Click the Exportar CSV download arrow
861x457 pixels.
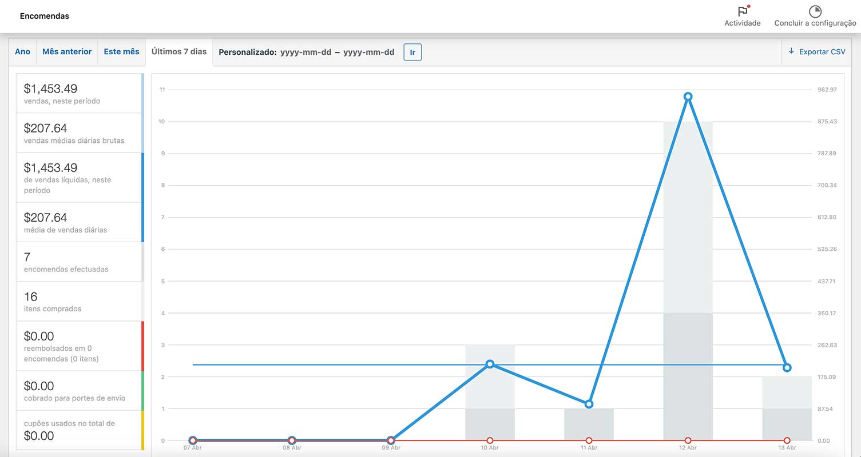pyautogui.click(x=791, y=51)
